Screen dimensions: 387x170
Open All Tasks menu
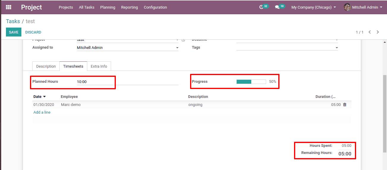click(87, 7)
